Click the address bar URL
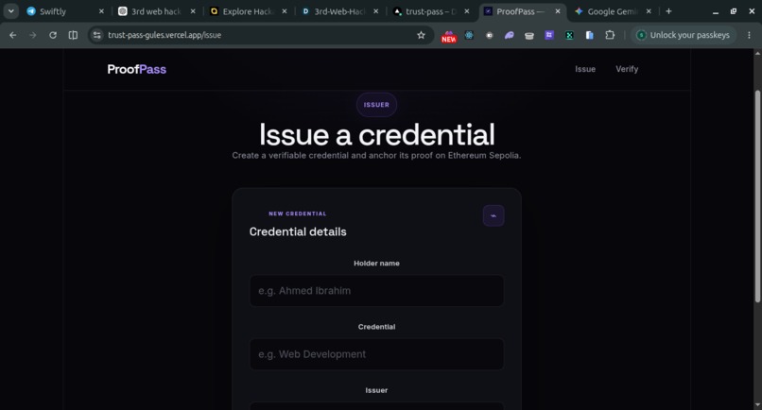This screenshot has height=410, width=762. (165, 35)
